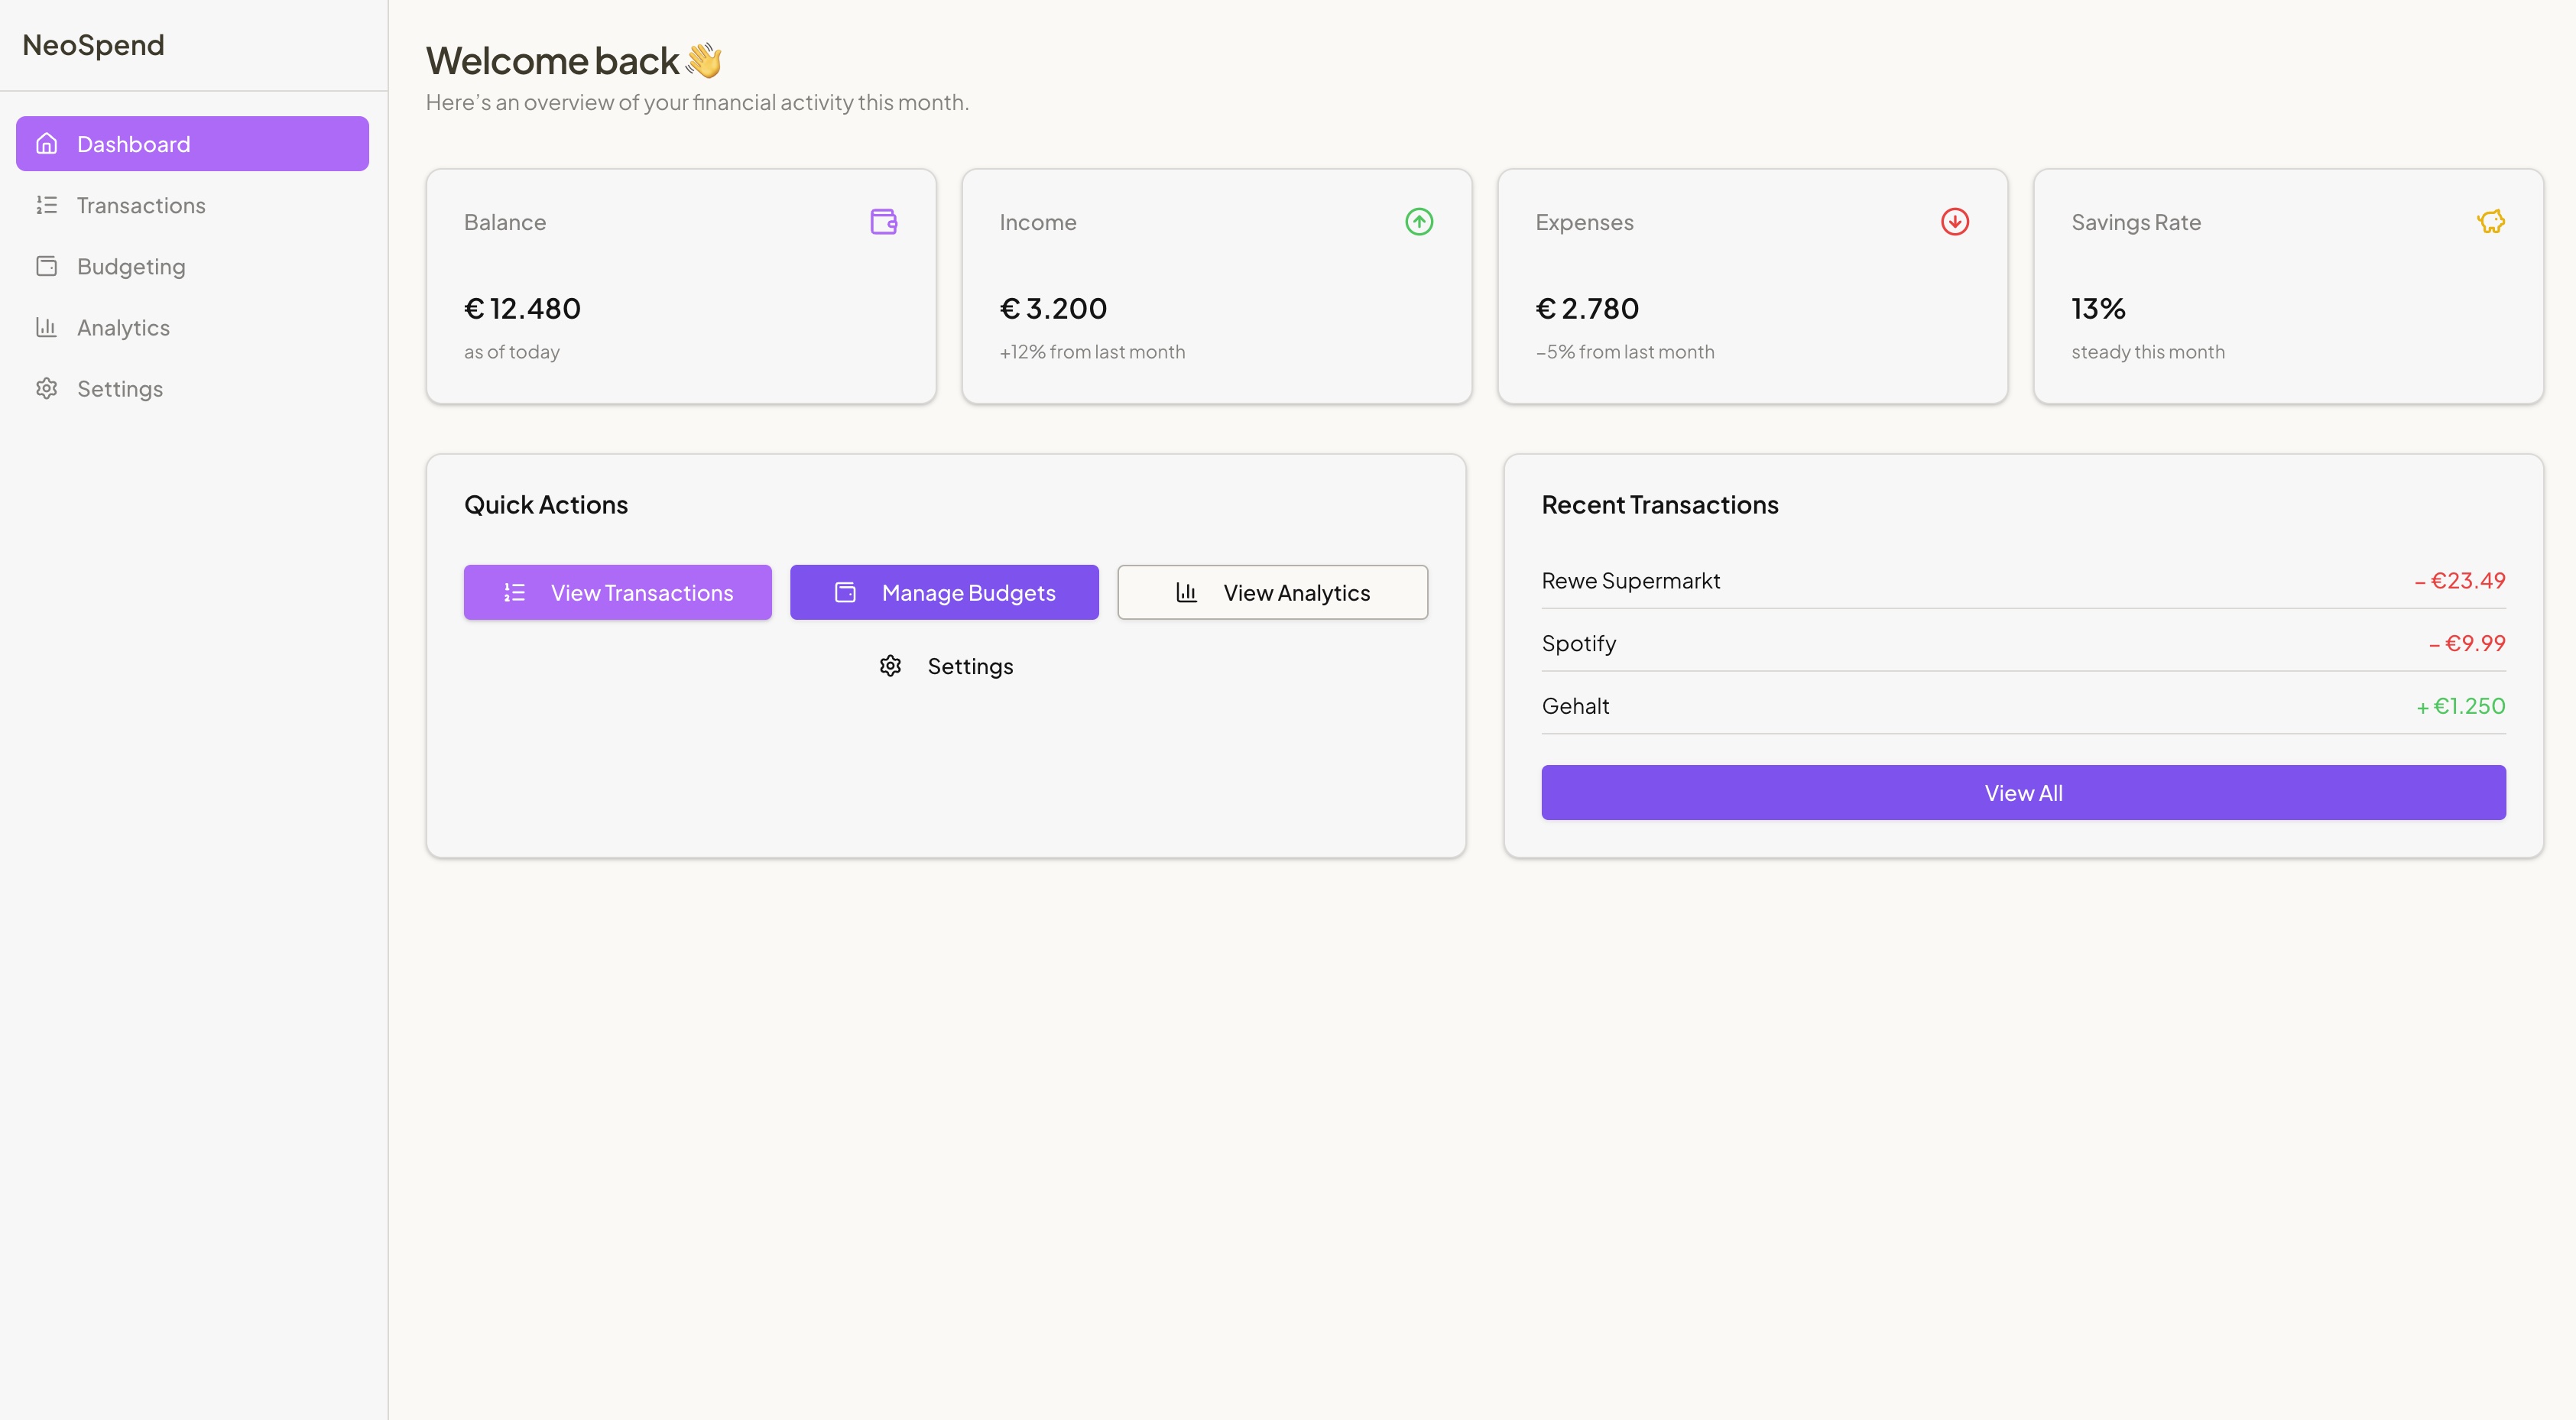Click the green up-arrow icon on Income card
The height and width of the screenshot is (1420, 2576).
pos(1419,221)
